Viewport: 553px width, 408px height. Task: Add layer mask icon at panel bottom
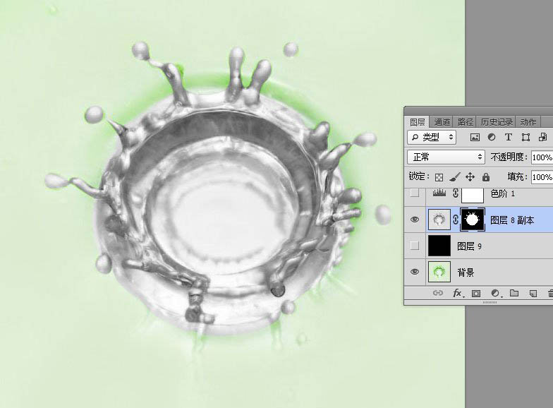point(476,294)
